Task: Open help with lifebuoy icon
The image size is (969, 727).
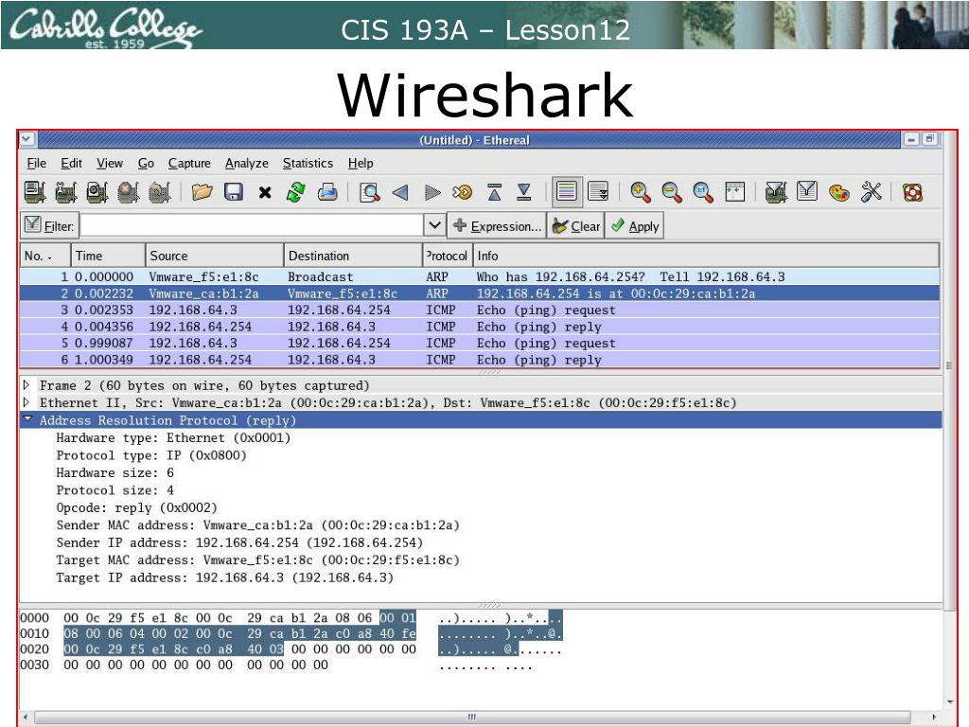Action: [x=912, y=192]
